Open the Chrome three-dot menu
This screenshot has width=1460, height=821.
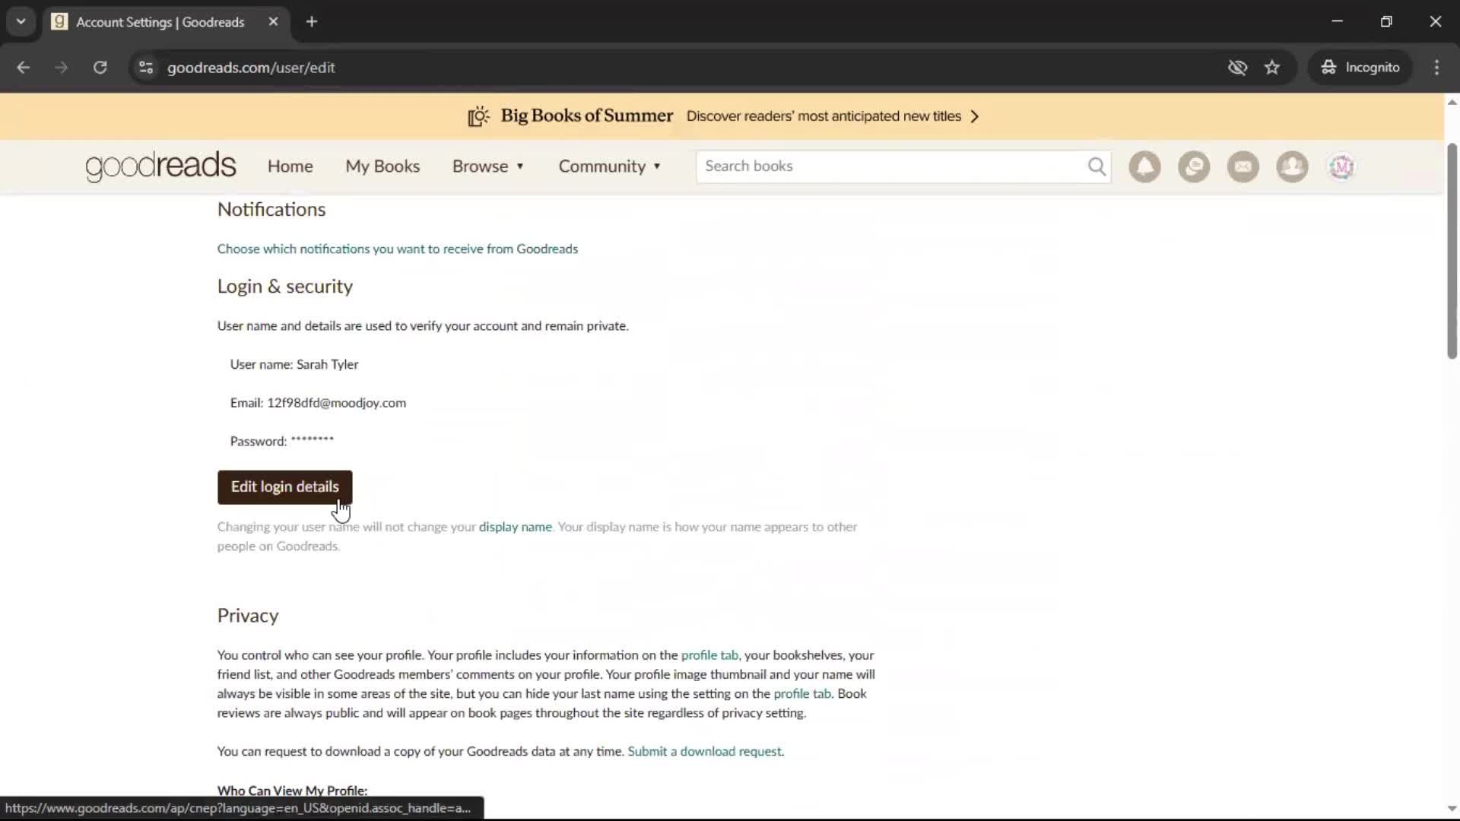pos(1436,68)
